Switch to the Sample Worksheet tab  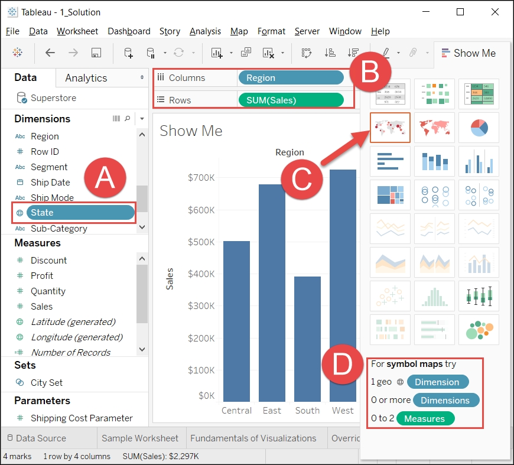(x=140, y=438)
